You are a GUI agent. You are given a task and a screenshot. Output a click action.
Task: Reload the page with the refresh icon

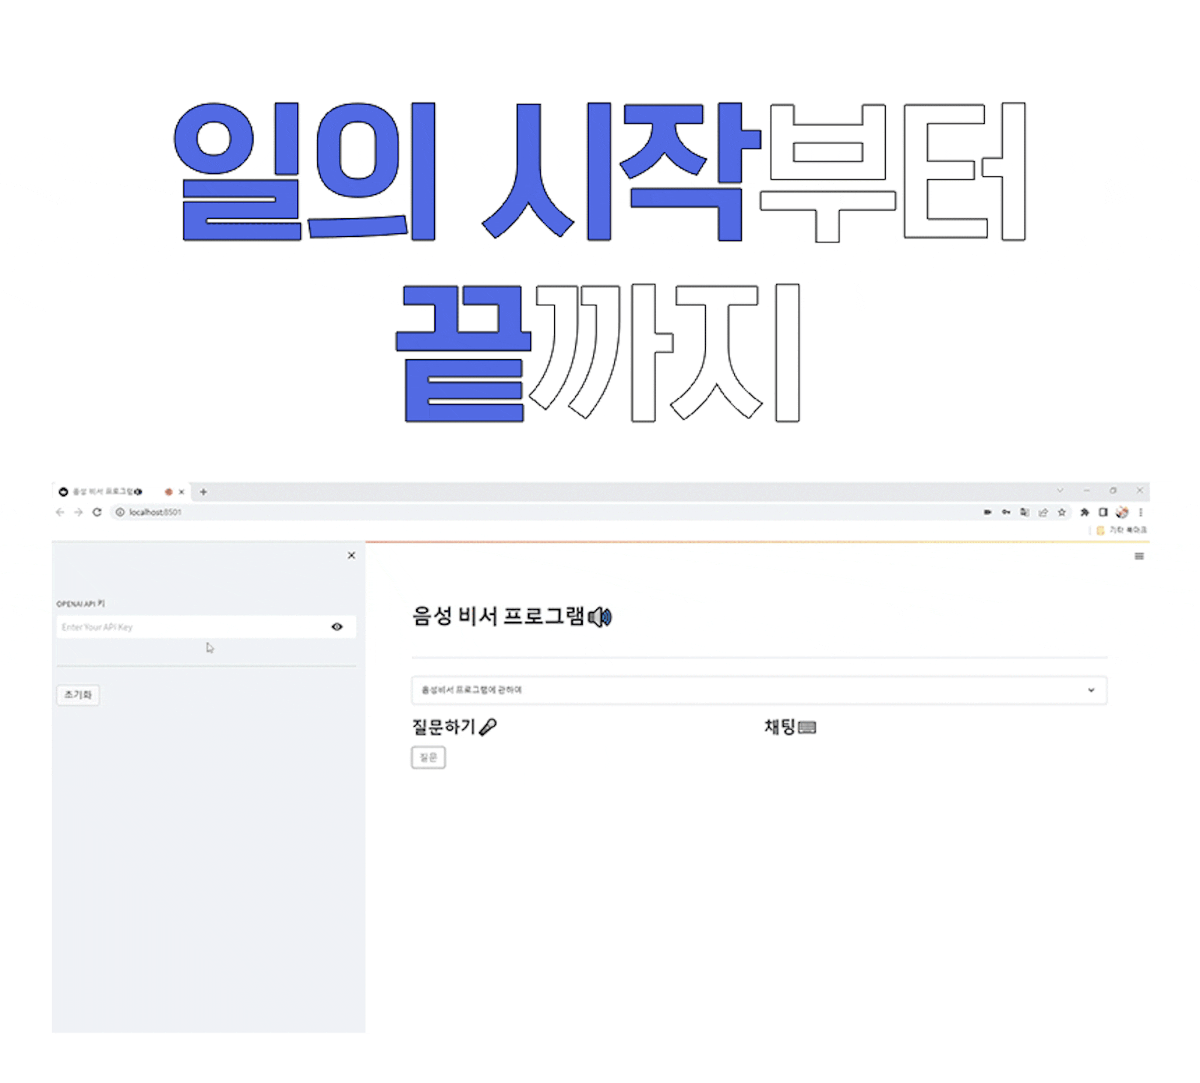(x=97, y=512)
